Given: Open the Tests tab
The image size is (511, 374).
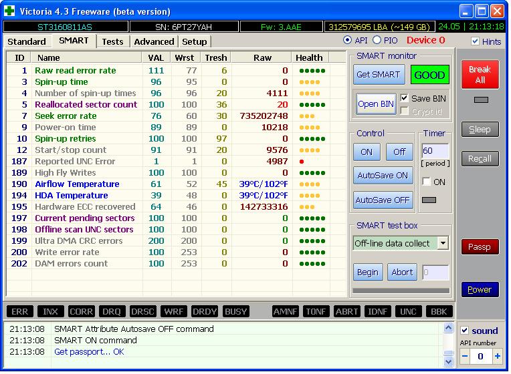Looking at the screenshot, I should pyautogui.click(x=112, y=41).
